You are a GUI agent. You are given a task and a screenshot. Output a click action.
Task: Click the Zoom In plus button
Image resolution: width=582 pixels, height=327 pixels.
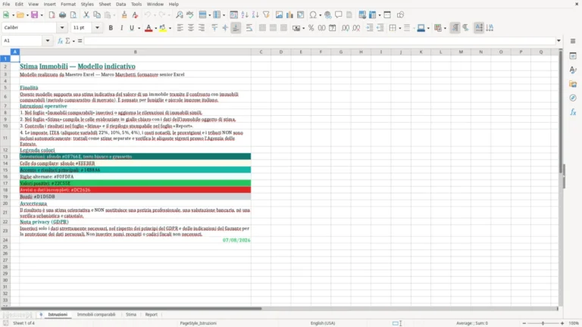(562, 323)
